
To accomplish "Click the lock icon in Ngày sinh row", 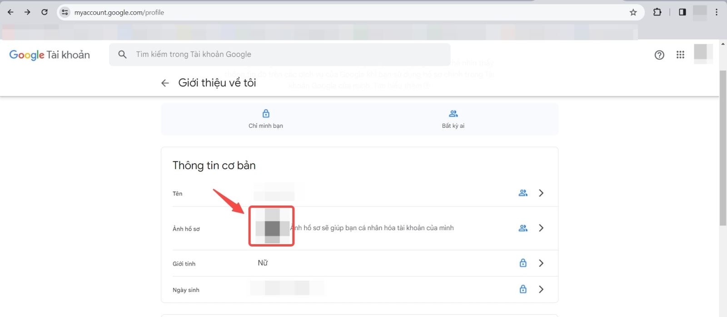I will coord(523,289).
